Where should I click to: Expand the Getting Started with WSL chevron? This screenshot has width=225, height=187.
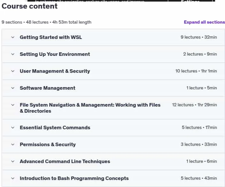[x=13, y=37]
